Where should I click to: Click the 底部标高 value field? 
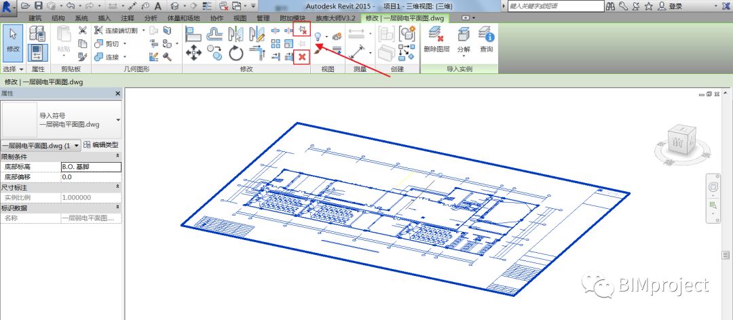tap(91, 167)
